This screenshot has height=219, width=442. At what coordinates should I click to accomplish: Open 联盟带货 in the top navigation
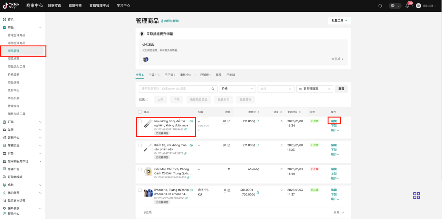(75, 6)
